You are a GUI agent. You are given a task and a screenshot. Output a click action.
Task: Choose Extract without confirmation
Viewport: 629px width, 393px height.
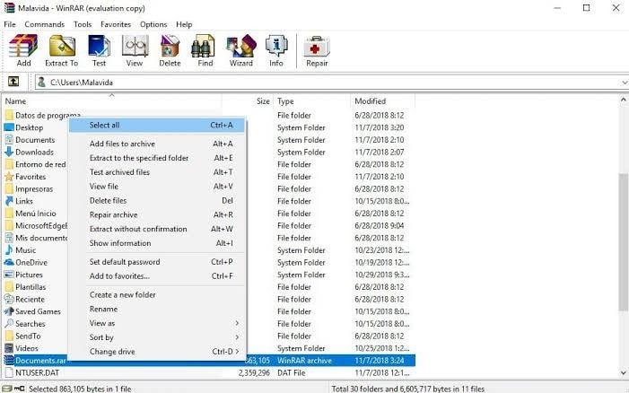click(x=157, y=229)
